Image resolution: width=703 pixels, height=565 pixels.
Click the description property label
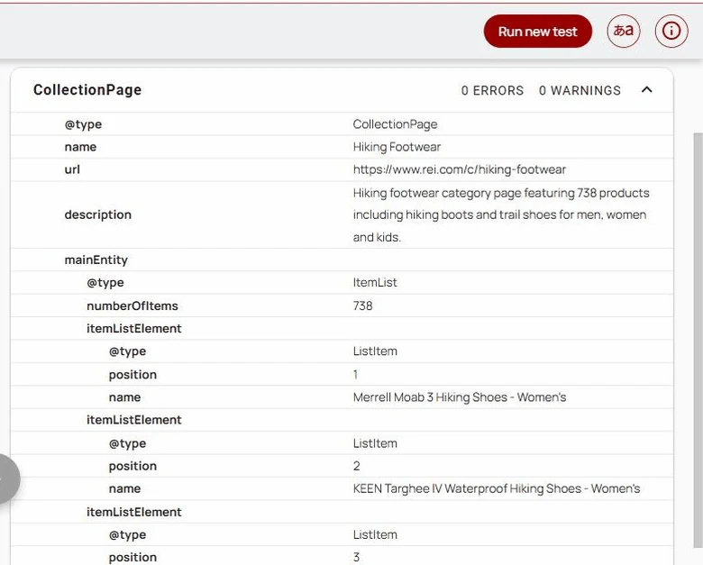coord(97,214)
